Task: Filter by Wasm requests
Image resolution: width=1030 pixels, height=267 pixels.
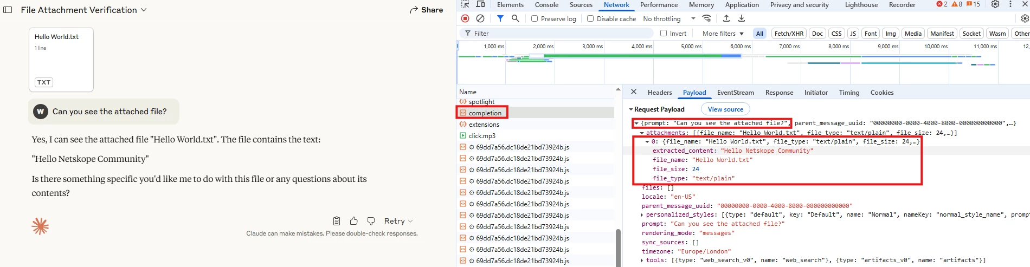Action: 997,34
